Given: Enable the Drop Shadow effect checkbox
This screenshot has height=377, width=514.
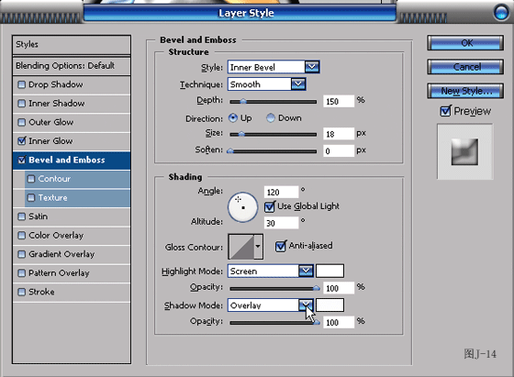Looking at the screenshot, I should point(22,84).
